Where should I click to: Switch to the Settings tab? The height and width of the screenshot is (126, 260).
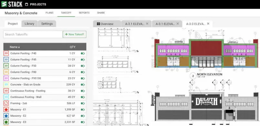(47, 24)
